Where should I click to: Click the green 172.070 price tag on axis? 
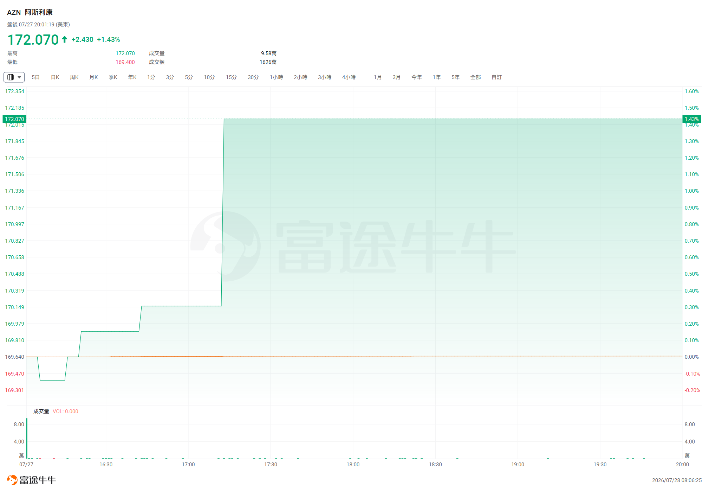(14, 119)
